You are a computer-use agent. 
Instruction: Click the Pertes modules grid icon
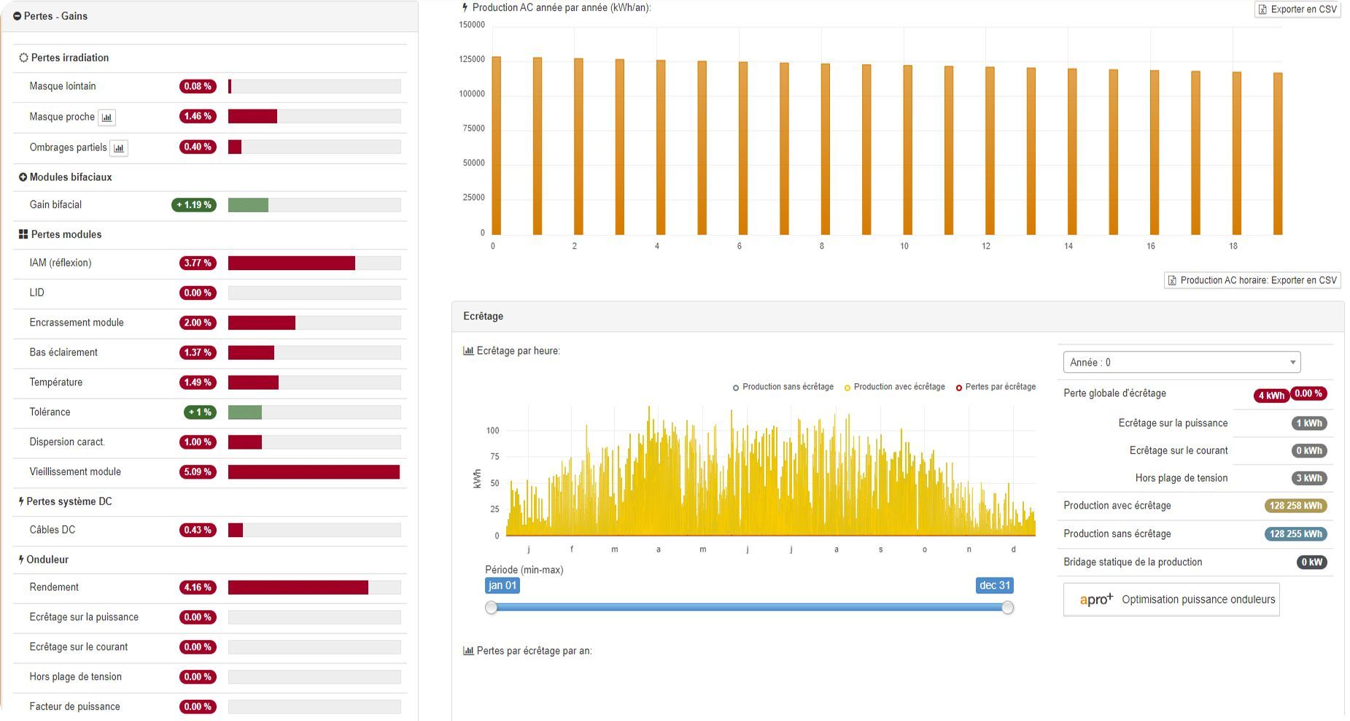coord(23,234)
